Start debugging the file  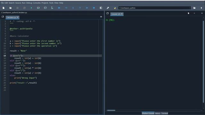pos(59,8)
